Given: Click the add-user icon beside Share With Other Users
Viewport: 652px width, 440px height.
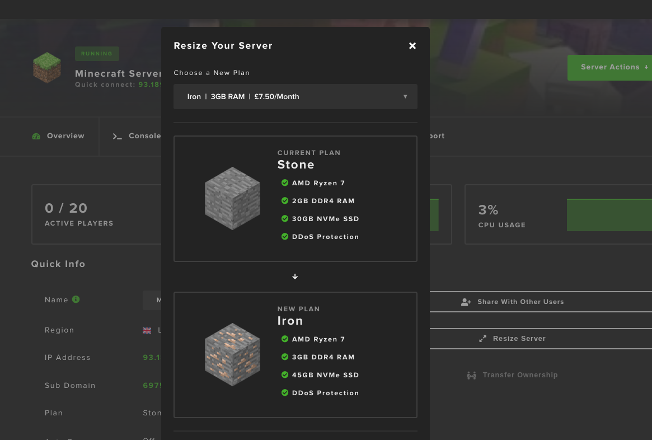Looking at the screenshot, I should (x=466, y=302).
